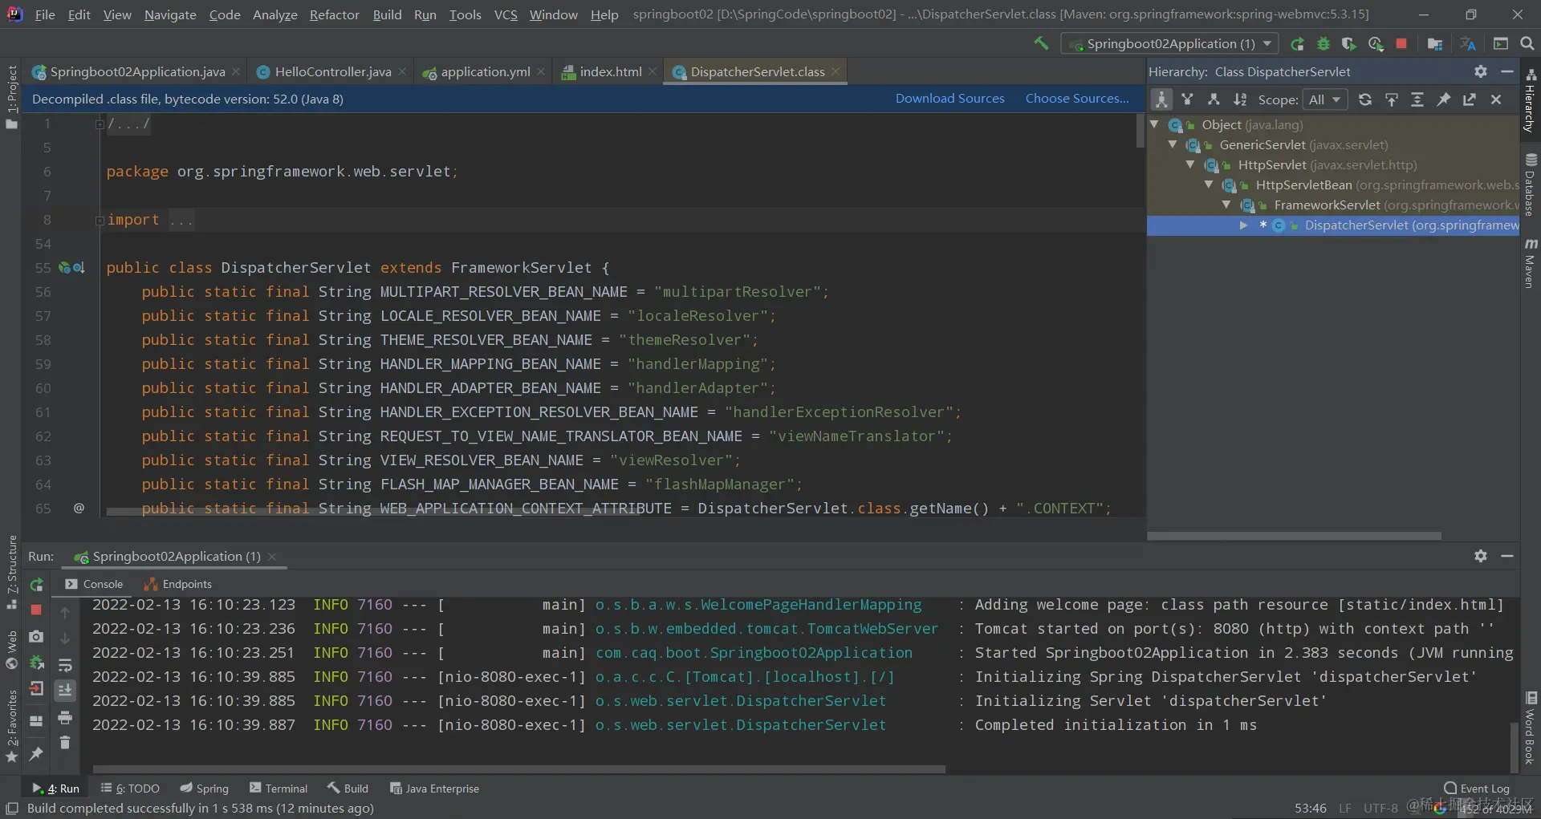Dump threads with the camera icon
Screen dimensions: 1541x819
pyautogui.click(x=36, y=636)
